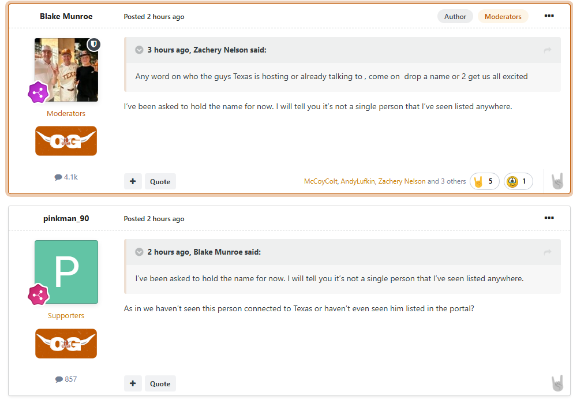Click pinkman_90's pink rank badge

tap(38, 294)
